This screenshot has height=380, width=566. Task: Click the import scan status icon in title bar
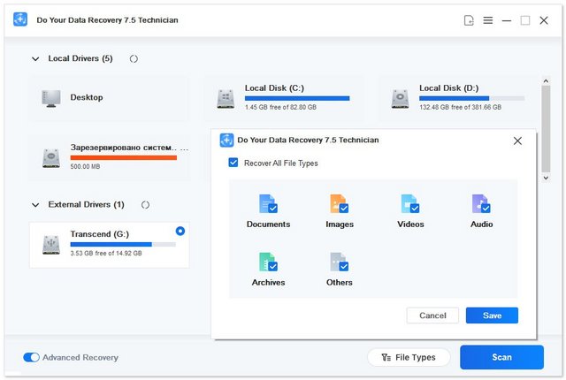click(x=469, y=20)
